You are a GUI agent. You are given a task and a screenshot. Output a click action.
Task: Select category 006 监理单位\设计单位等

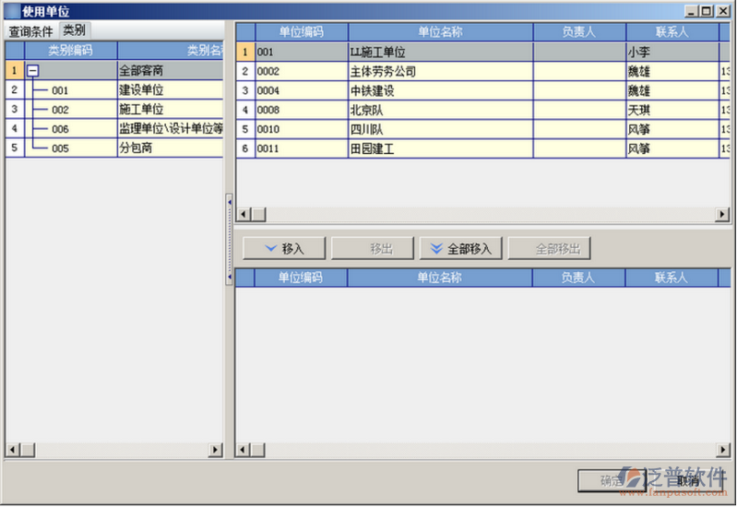coord(114,128)
